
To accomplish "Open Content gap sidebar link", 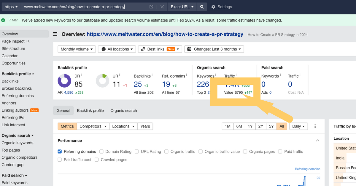I will [x=12, y=165].
